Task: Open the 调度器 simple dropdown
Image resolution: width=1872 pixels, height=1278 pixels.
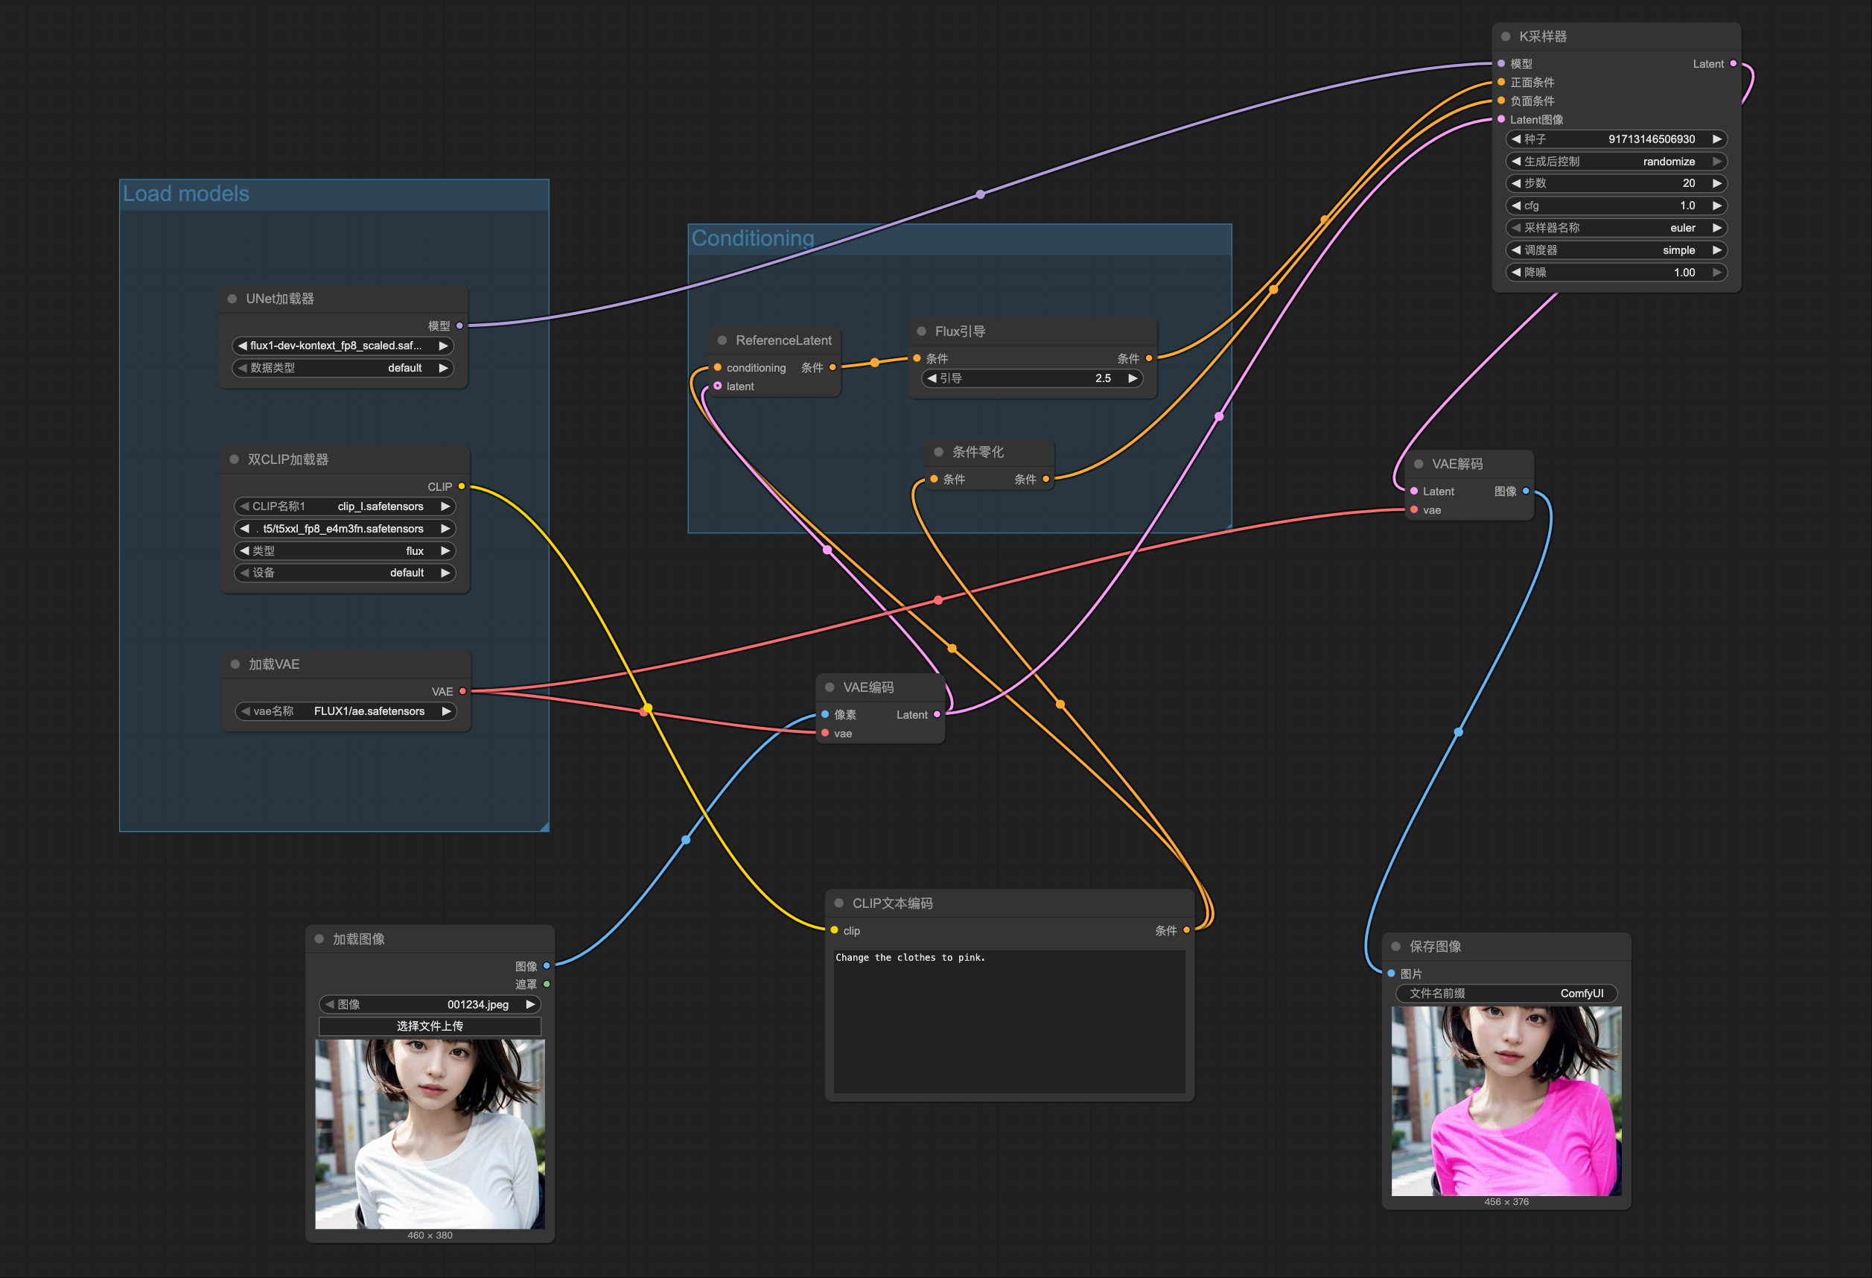Action: click(1615, 250)
